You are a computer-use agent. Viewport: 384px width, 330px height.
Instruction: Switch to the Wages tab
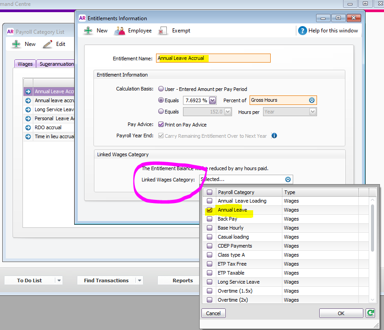click(x=25, y=64)
